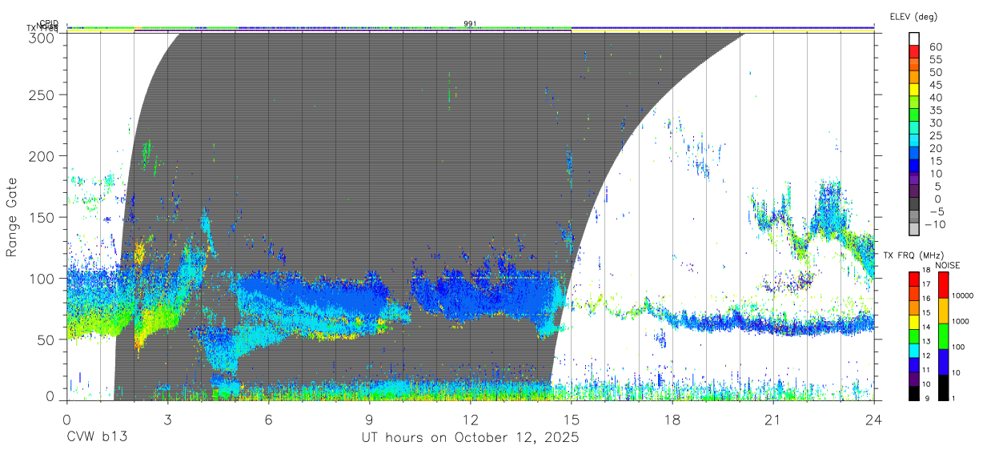Click the 'CVW b13' radar label
The image size is (983, 454).
coord(97,437)
